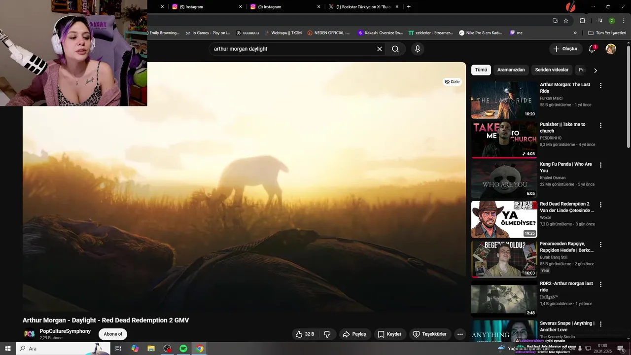The image size is (631, 355).
Task: Open a new browser tab with plus
Action: [x=409, y=7]
